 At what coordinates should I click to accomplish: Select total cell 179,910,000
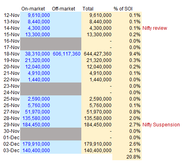(x=98, y=144)
